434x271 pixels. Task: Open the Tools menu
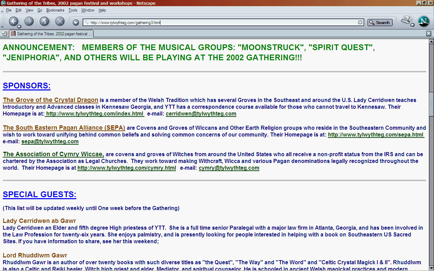pos(73,10)
